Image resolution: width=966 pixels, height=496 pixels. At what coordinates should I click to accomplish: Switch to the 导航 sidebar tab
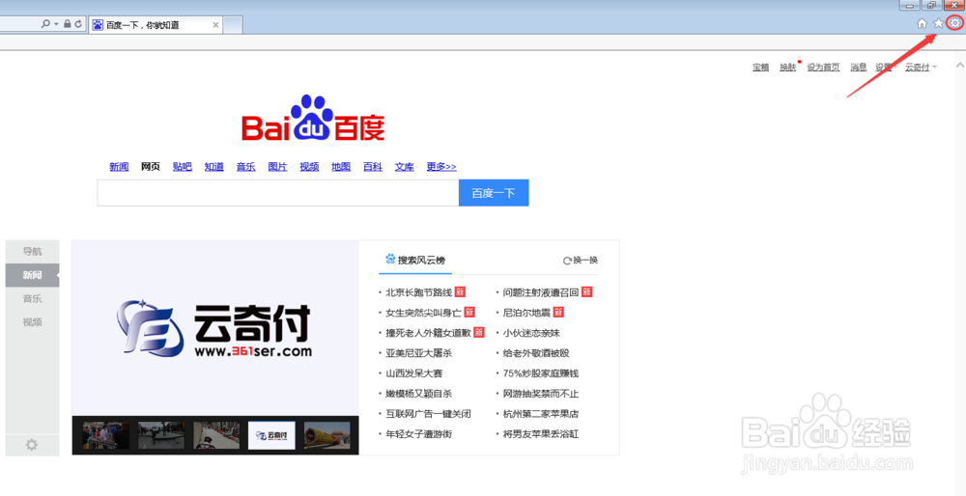point(33,251)
